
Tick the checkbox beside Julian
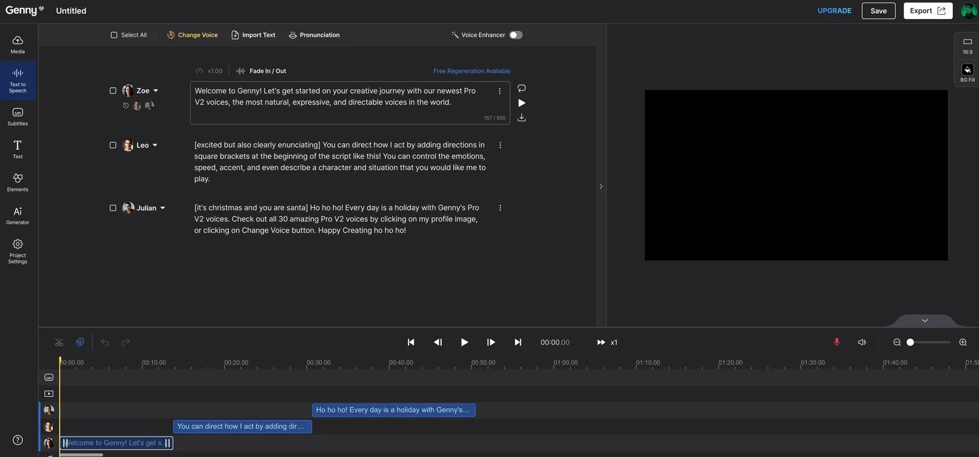[113, 208]
